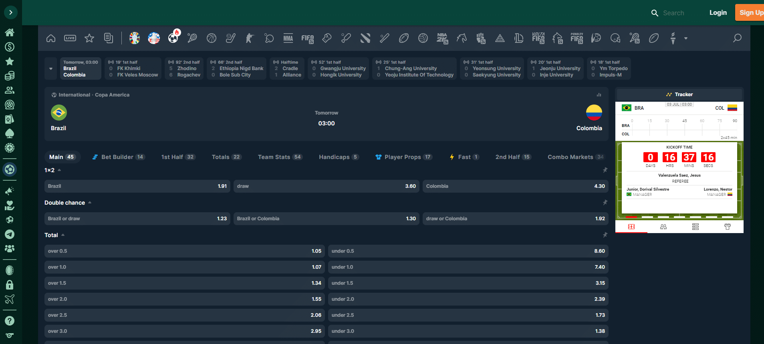Select the ice hockey sport icon
The image size is (764, 344).
[231, 38]
